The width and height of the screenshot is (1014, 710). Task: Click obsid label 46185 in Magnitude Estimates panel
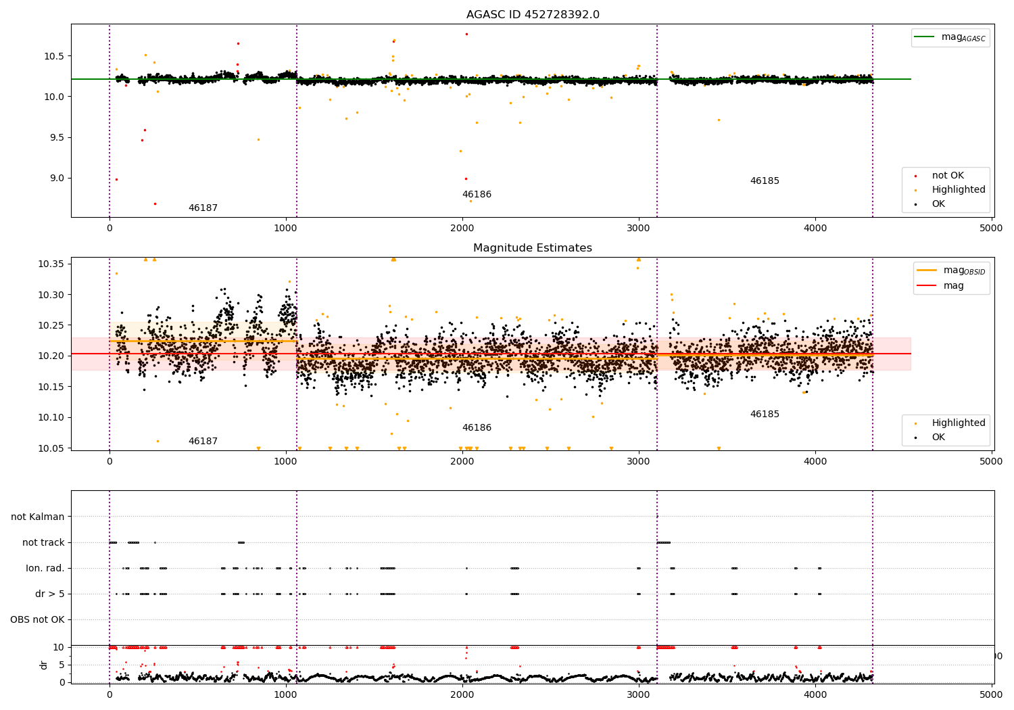pyautogui.click(x=765, y=415)
